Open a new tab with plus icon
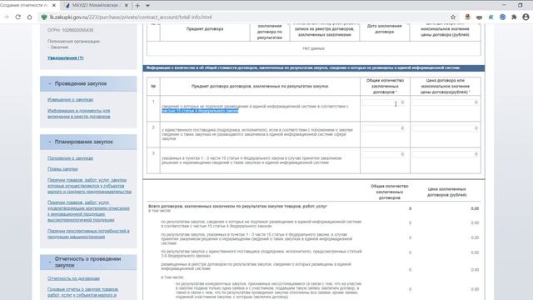This screenshot has height=300, width=533. point(137,6)
